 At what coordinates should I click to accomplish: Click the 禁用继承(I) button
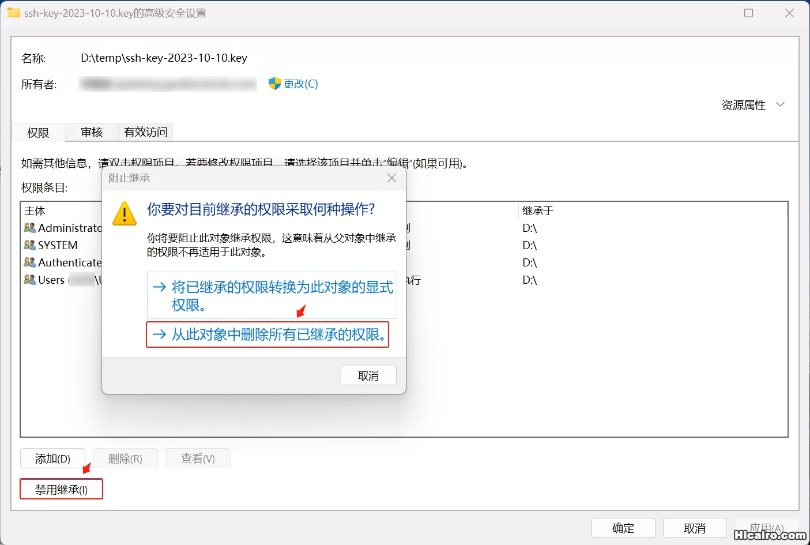click(x=61, y=489)
